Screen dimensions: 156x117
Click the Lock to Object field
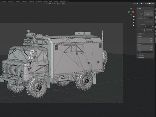[x=148, y=27]
